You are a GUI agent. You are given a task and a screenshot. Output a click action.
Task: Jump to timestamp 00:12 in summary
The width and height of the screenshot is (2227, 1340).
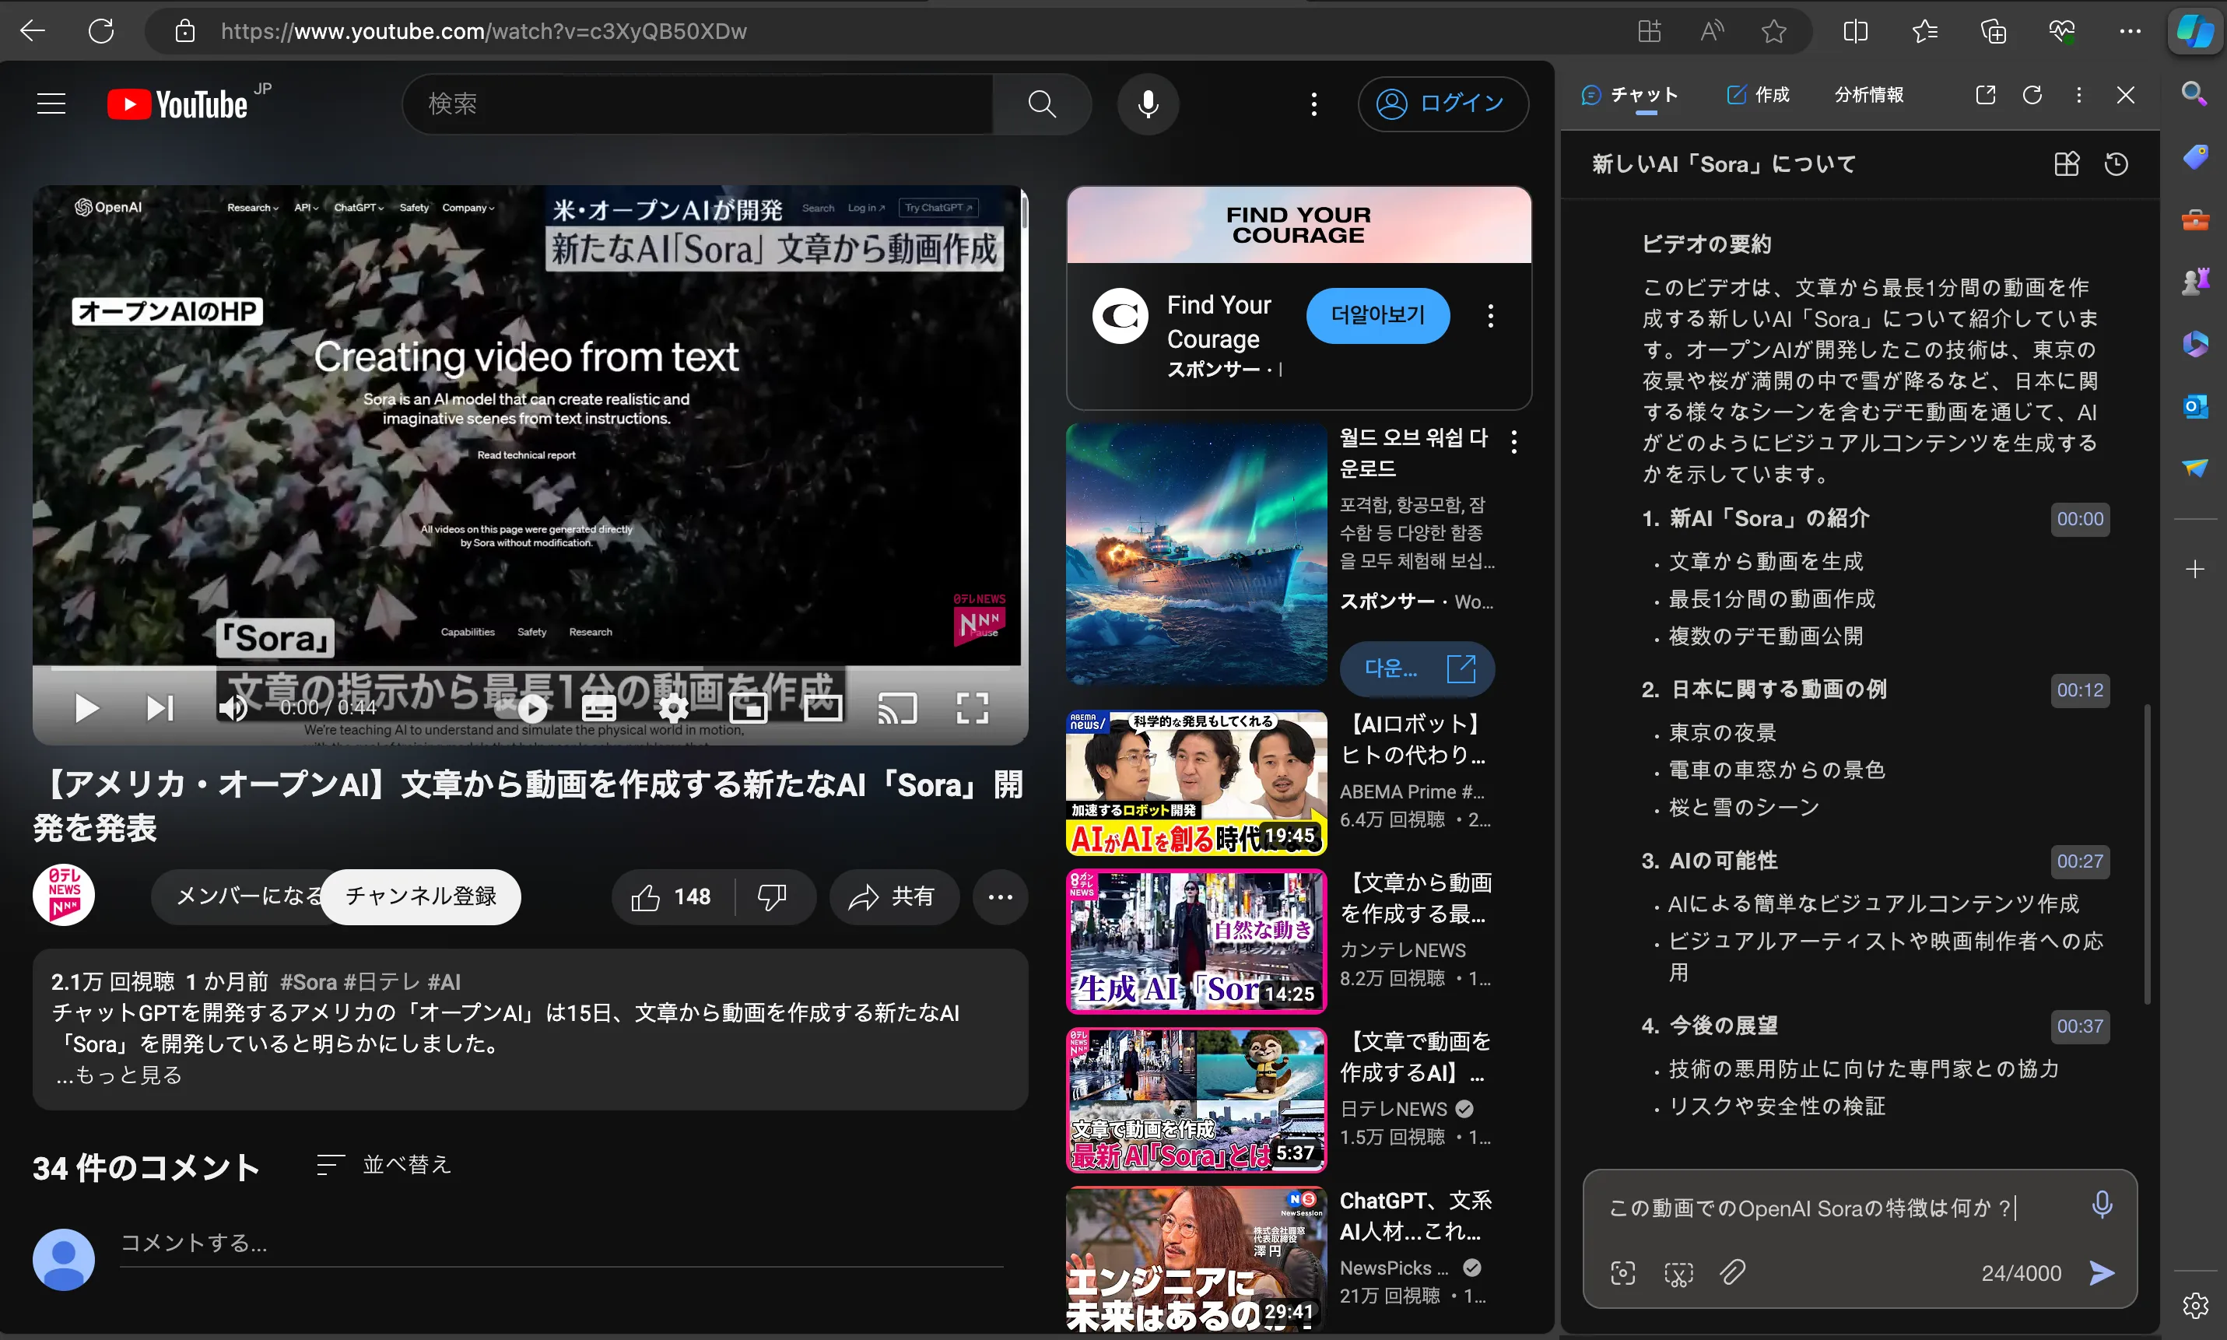[x=2080, y=690]
